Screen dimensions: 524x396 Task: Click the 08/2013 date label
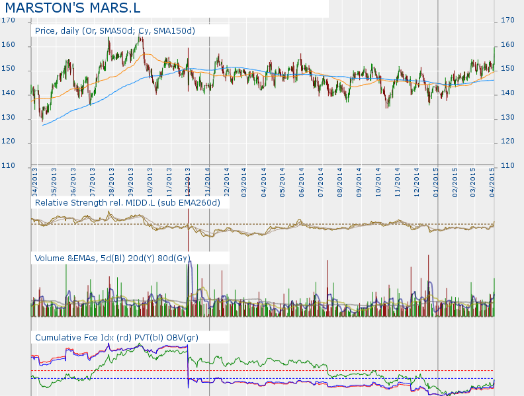point(111,182)
